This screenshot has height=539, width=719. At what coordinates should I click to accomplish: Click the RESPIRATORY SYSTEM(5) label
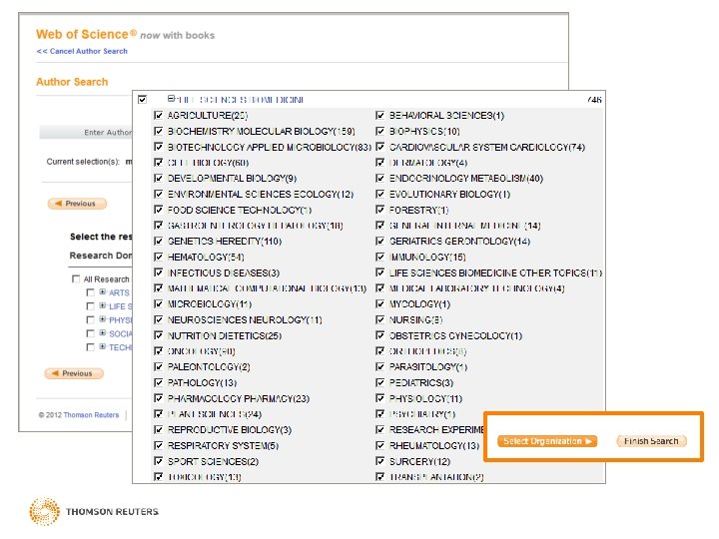pyautogui.click(x=223, y=445)
